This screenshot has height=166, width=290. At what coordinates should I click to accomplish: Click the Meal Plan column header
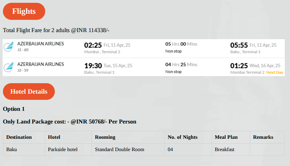point(226,137)
